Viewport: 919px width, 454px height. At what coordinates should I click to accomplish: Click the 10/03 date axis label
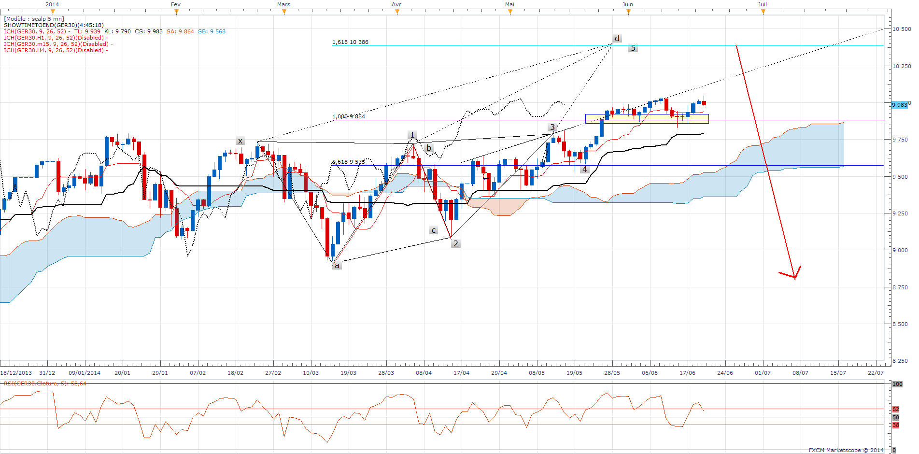click(x=311, y=373)
